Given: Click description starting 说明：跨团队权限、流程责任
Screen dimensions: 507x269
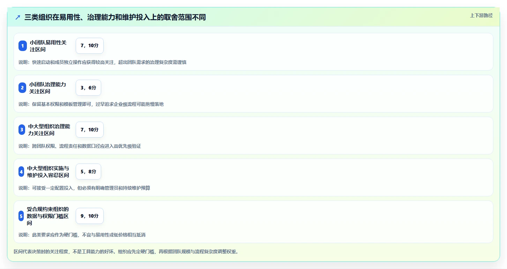Looking at the screenshot, I should point(80,146).
